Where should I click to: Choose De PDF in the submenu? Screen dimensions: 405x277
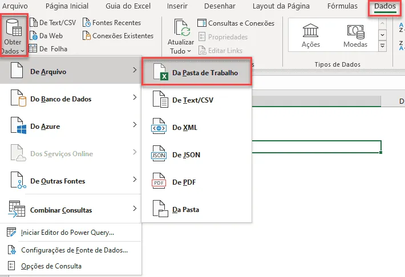click(197, 182)
